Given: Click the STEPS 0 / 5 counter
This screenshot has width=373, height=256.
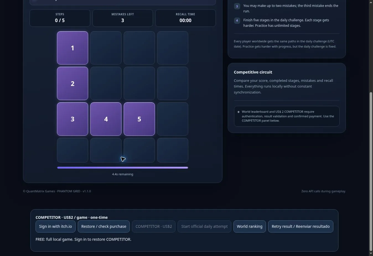Looking at the screenshot, I should tap(60, 18).
